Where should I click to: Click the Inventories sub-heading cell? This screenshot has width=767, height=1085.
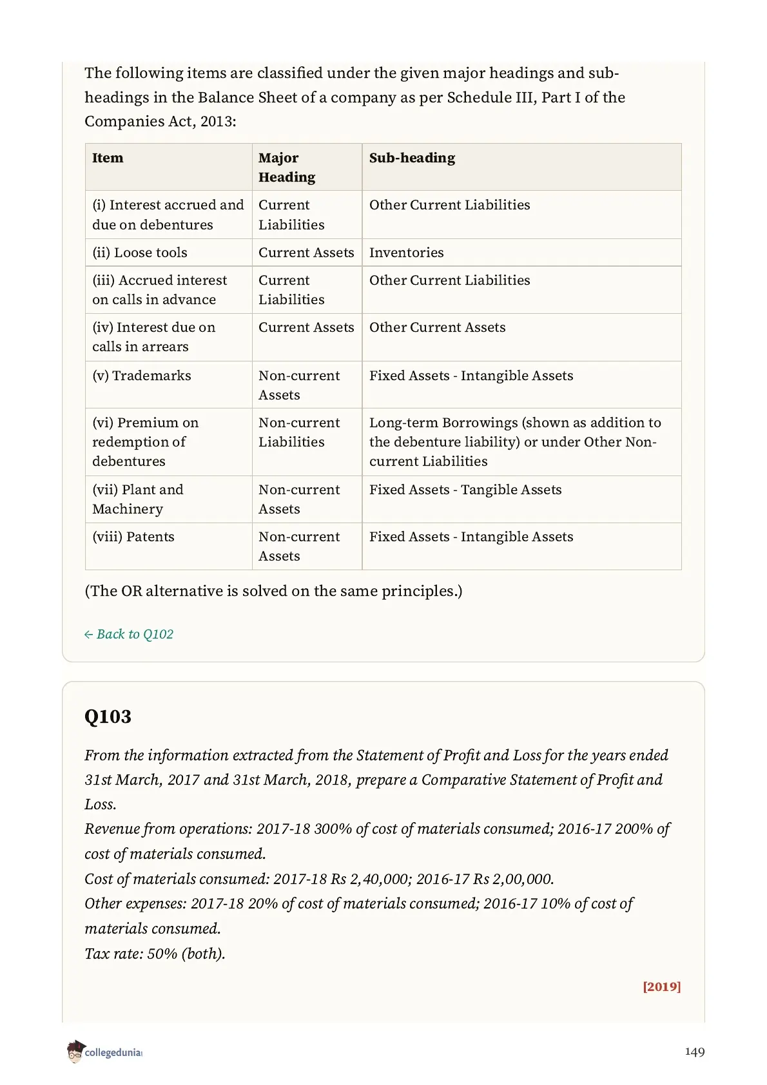[x=521, y=253]
